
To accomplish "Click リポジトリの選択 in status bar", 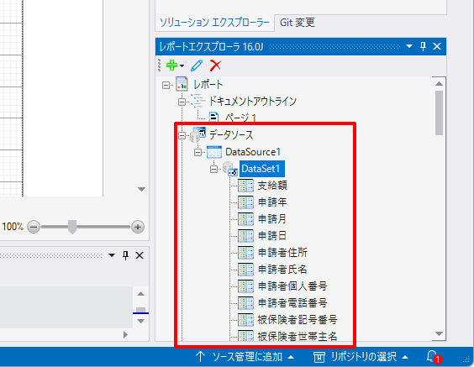I will 361,357.
